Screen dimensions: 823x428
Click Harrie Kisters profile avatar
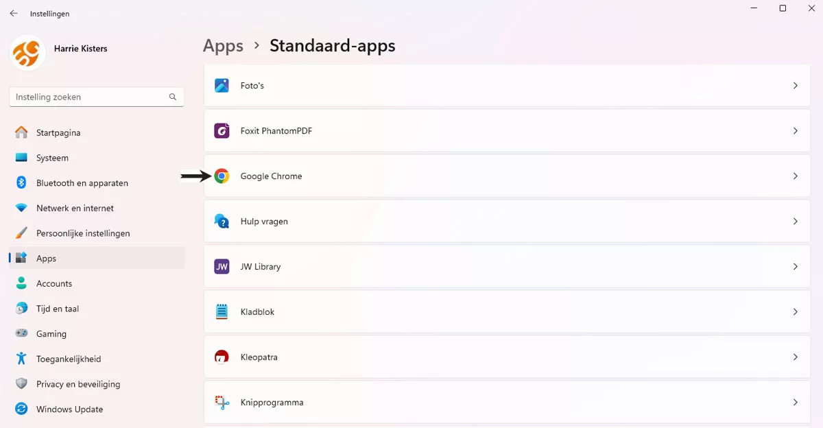(x=27, y=53)
